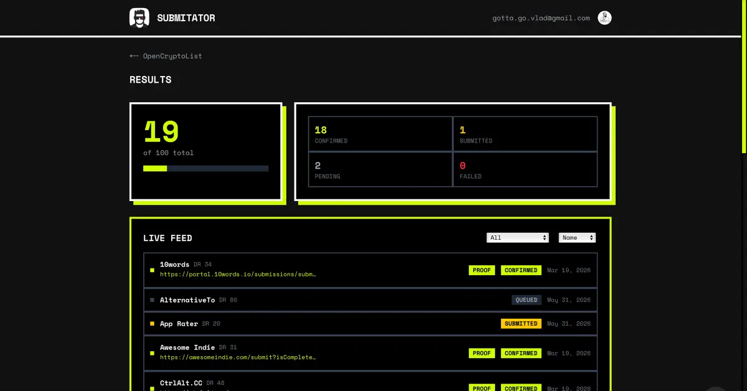Click the green status dot beside Awesome Indie

pyautogui.click(x=152, y=353)
